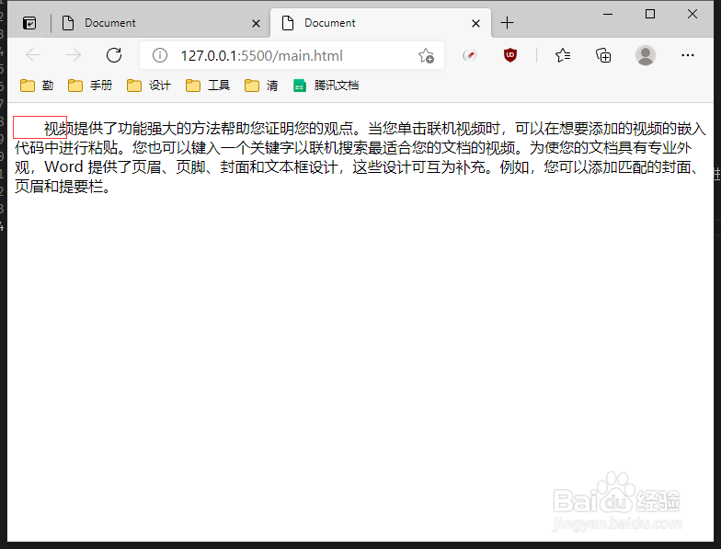Open the 勤 bookmark folder
The width and height of the screenshot is (721, 549).
37,86
